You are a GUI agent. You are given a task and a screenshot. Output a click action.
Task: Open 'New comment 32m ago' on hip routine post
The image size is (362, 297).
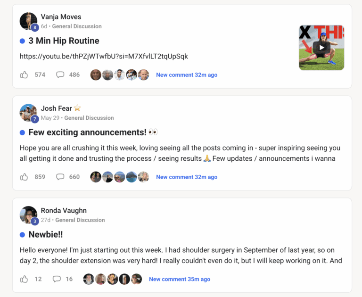coord(187,75)
